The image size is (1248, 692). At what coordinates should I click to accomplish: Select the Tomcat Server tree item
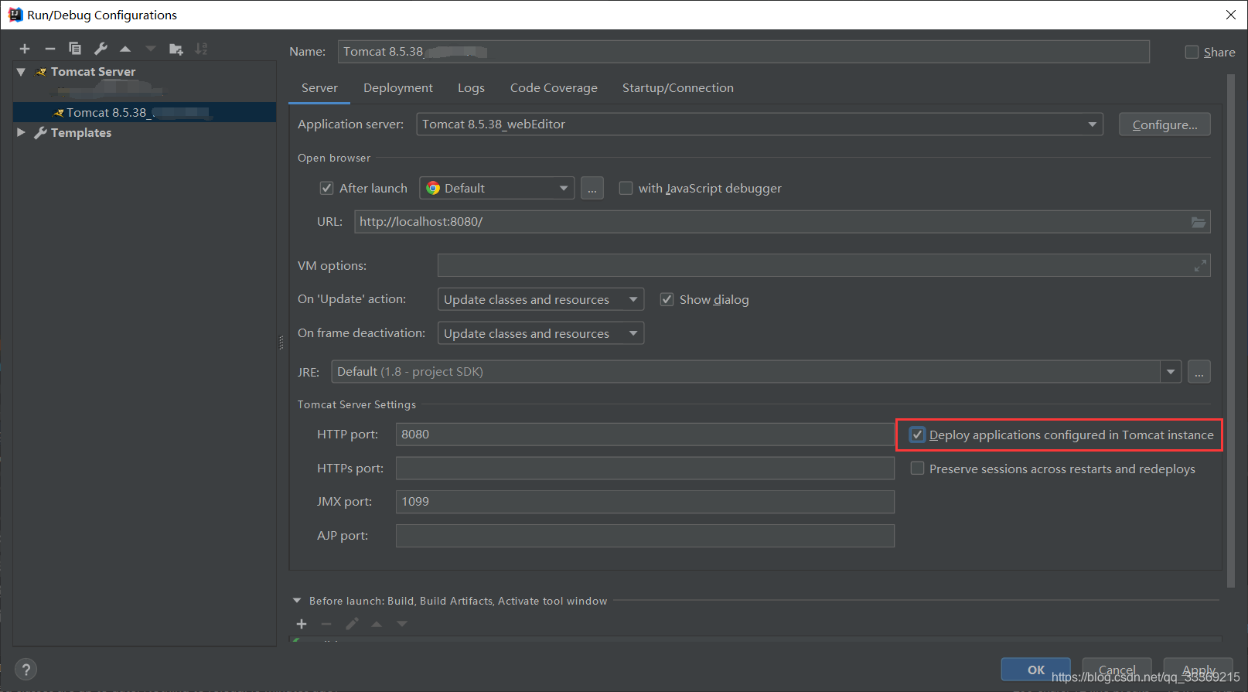tap(93, 72)
